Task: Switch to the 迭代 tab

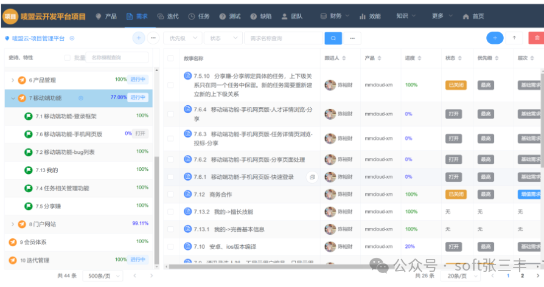Action: [168, 16]
